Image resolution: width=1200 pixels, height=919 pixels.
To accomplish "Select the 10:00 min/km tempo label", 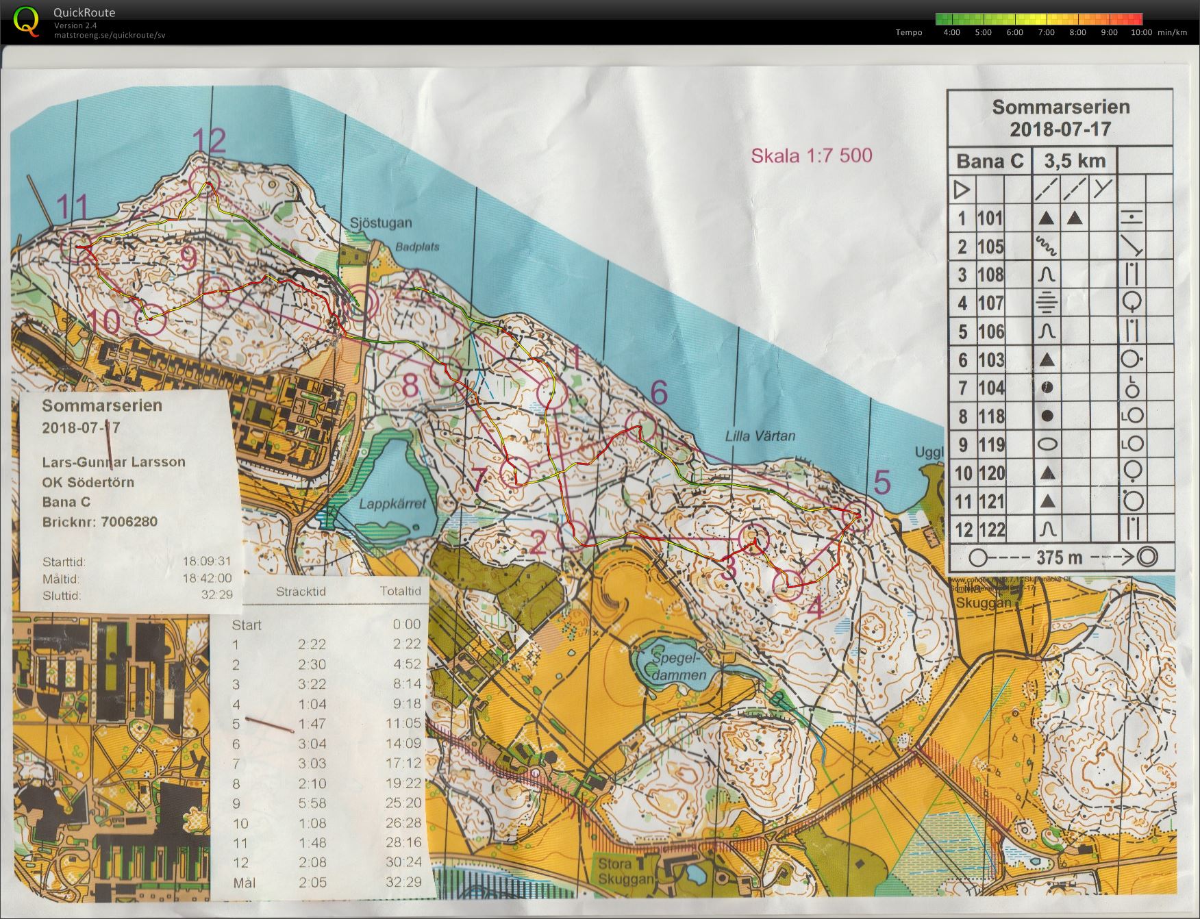I will coord(1159,32).
